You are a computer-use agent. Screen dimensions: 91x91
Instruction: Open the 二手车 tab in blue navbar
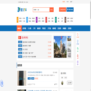[34, 28]
